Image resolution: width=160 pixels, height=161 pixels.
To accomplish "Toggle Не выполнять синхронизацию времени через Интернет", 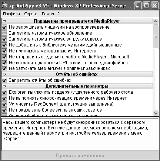I will click(4, 98).
